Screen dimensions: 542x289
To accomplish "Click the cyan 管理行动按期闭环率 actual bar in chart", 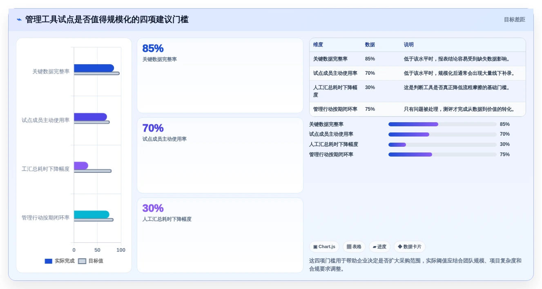I will pyautogui.click(x=91, y=215).
